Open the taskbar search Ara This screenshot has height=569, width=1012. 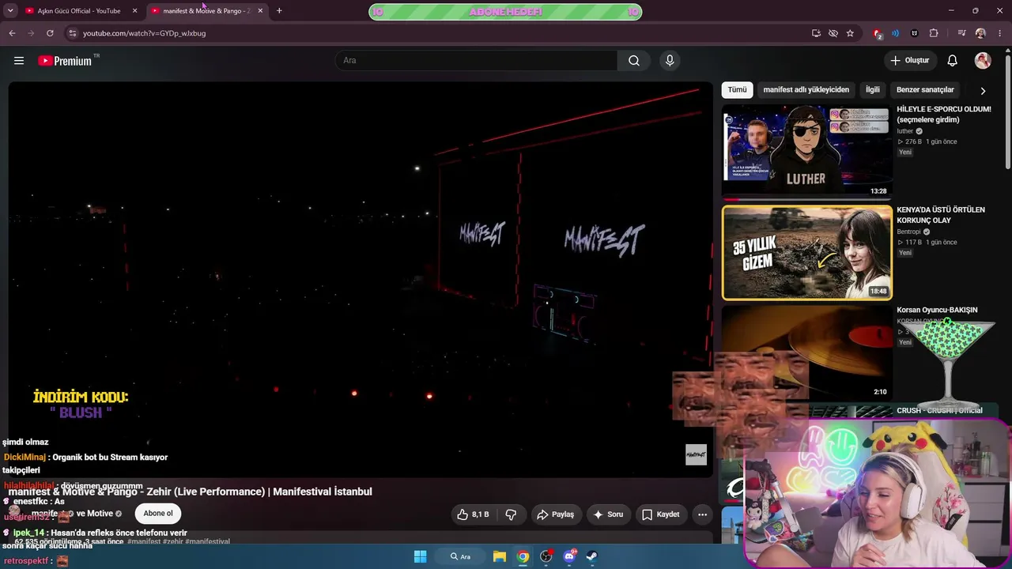[x=460, y=556]
